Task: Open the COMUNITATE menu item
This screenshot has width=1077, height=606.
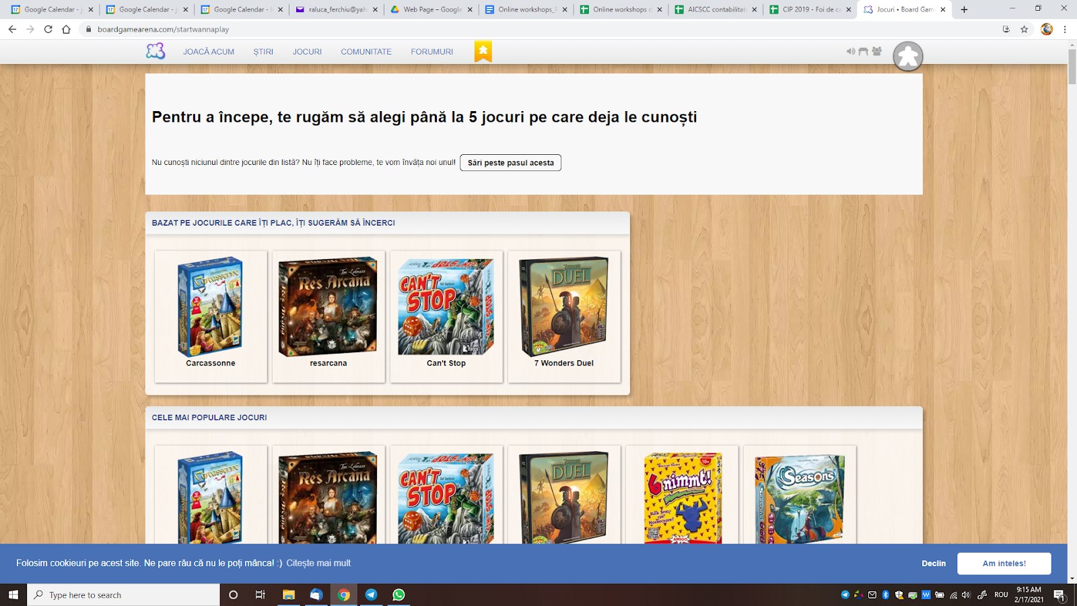Action: [366, 52]
